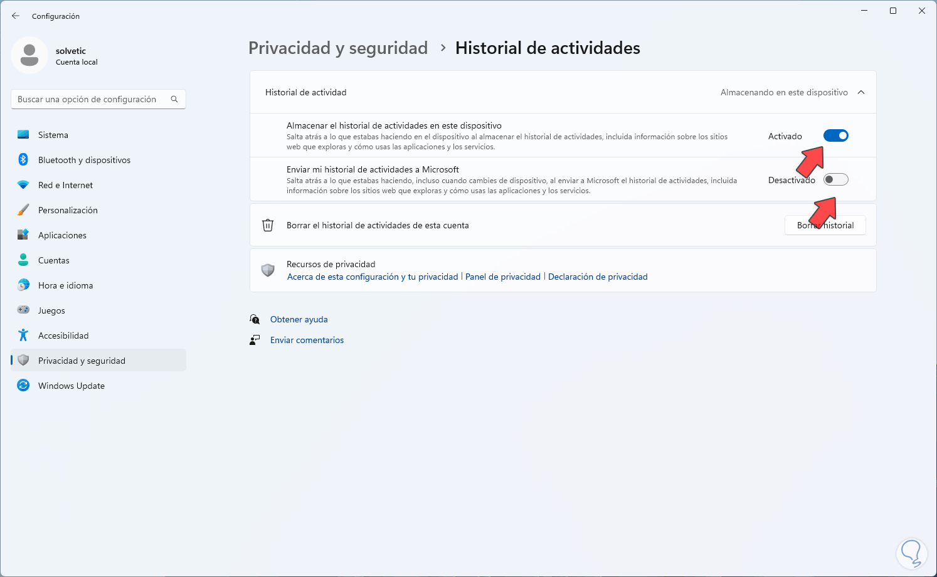
Task: Click the Accesibilidad figure icon
Action: click(x=23, y=336)
